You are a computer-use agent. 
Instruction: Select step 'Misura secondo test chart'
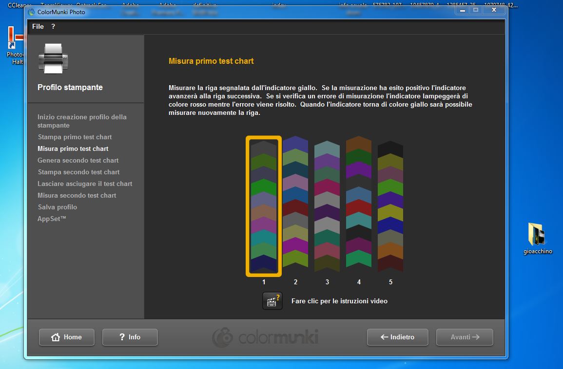click(77, 195)
